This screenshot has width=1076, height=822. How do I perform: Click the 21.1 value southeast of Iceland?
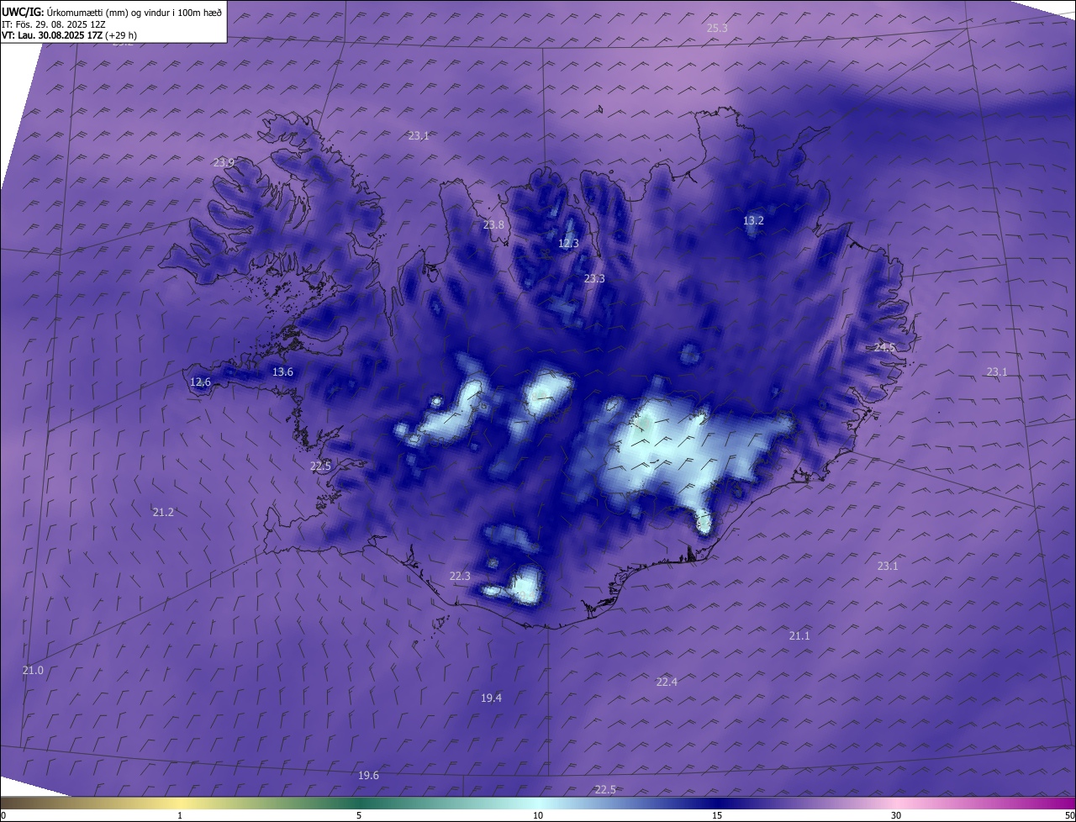click(799, 636)
